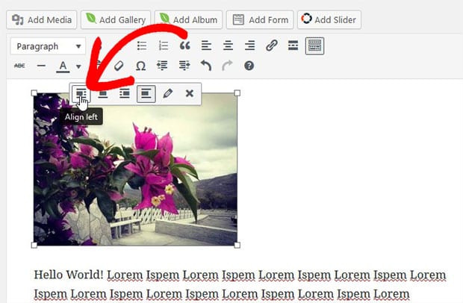Undo the last action

tap(206, 66)
